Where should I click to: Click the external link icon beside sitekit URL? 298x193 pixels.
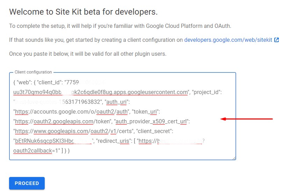(277, 40)
